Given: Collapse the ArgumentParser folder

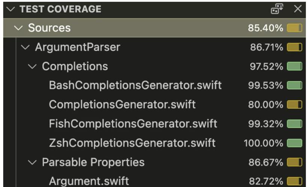Looking at the screenshot, I should [x=25, y=47].
